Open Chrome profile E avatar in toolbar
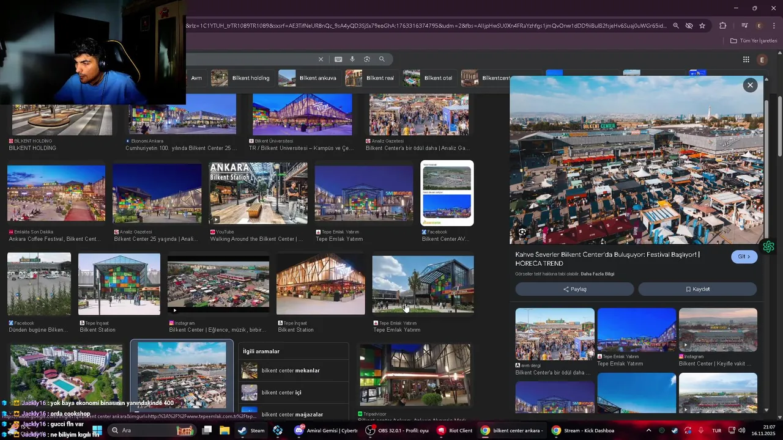Screen dimensions: 783x440 point(759,26)
